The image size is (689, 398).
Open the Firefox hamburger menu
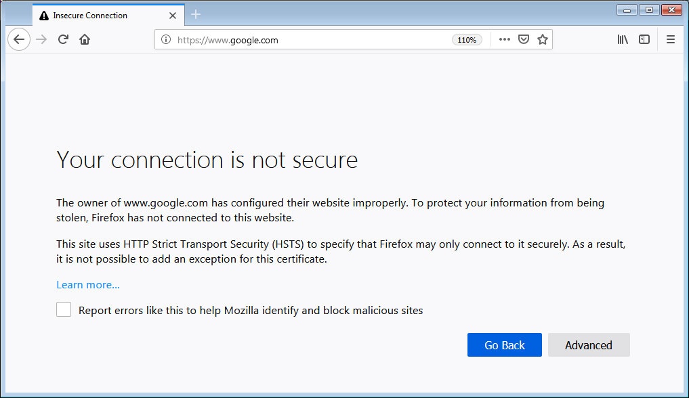(671, 39)
